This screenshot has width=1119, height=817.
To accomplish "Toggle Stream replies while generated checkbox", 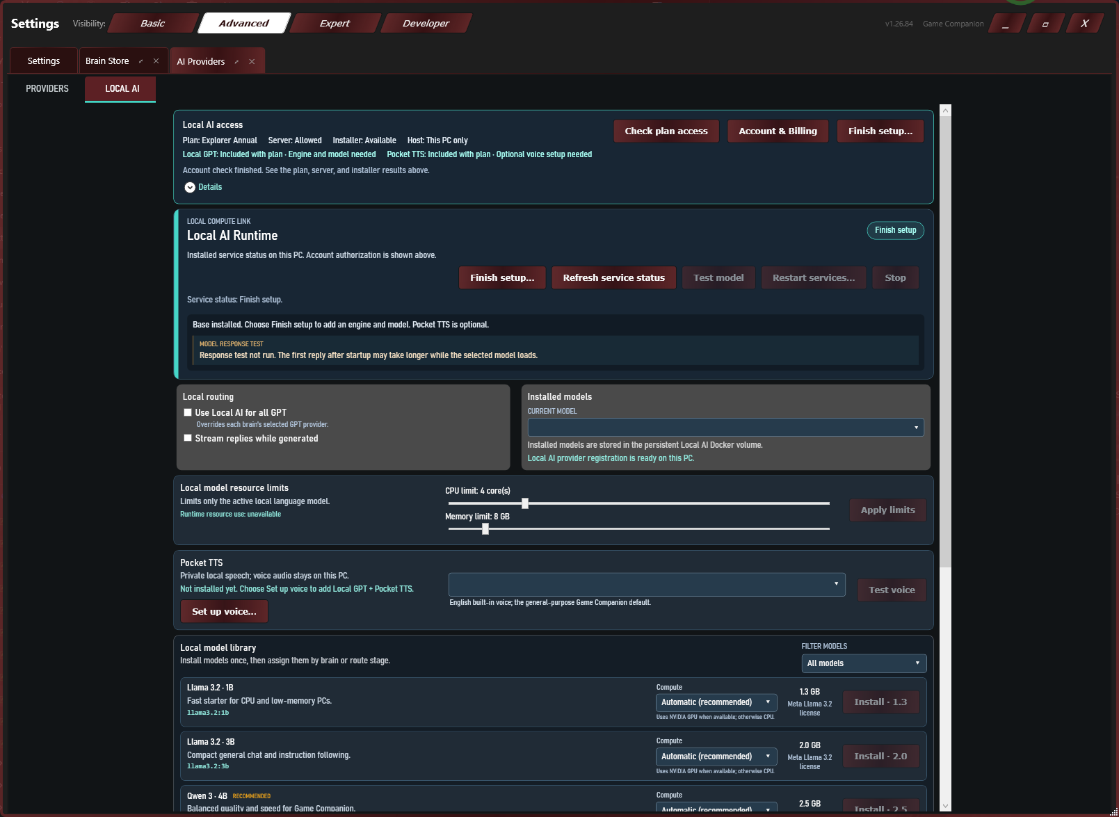I will point(188,438).
